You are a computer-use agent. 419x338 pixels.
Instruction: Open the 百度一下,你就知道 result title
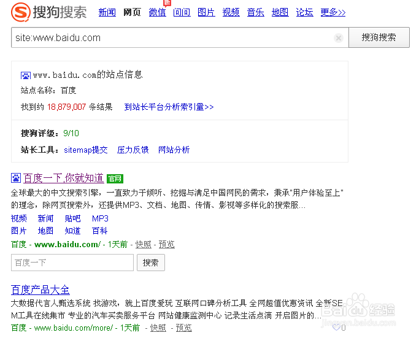64,178
